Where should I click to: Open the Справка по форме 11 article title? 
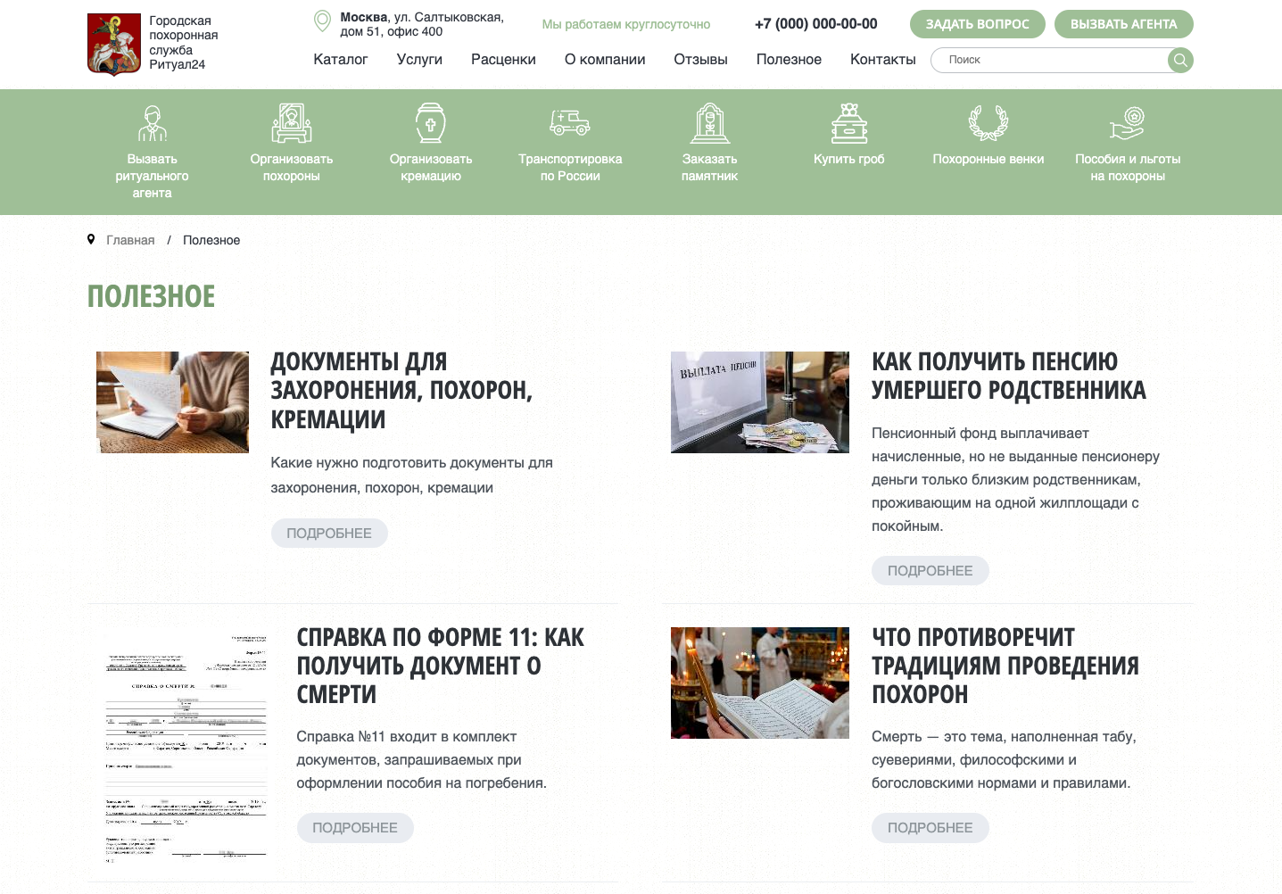pos(440,666)
